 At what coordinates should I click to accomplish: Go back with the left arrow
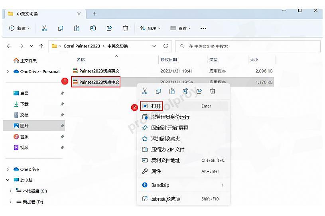click(9, 46)
